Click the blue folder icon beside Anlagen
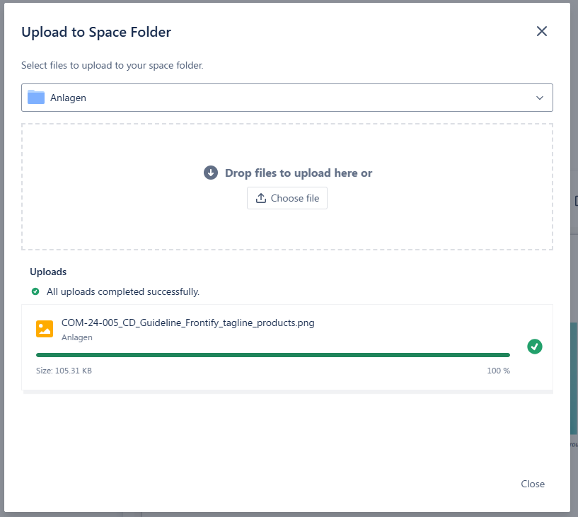 point(36,98)
